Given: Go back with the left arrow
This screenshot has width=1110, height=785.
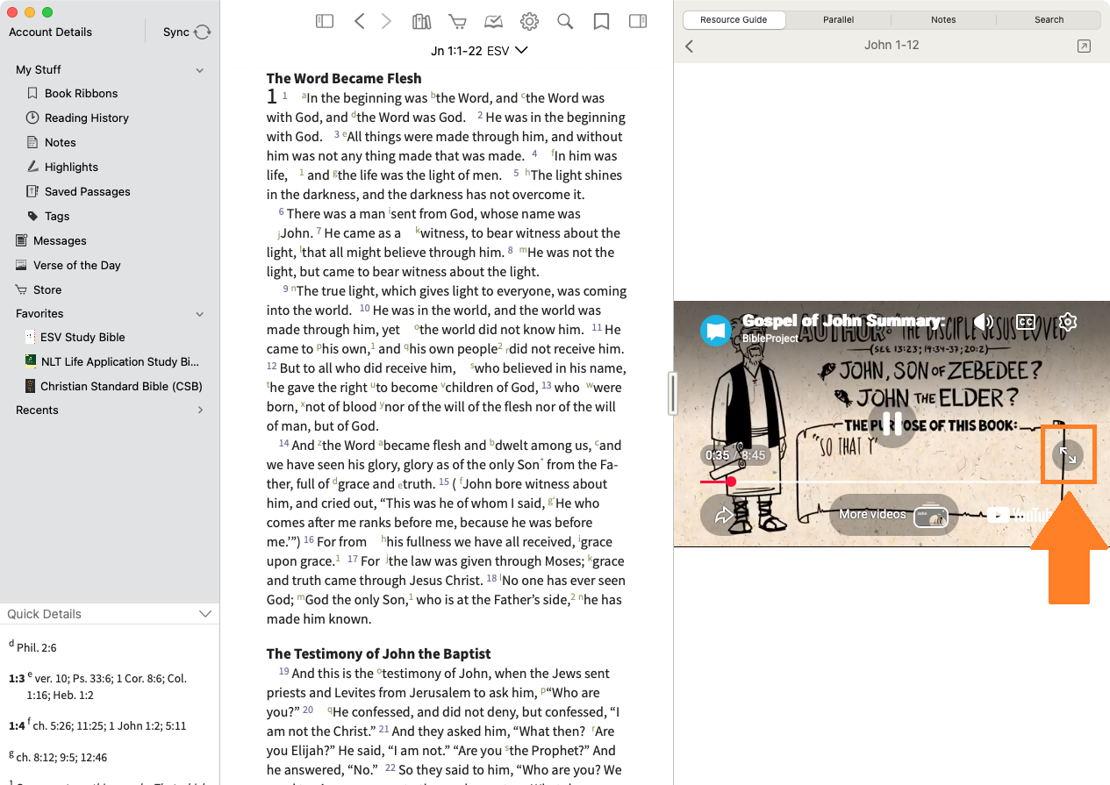Looking at the screenshot, I should coord(359,22).
